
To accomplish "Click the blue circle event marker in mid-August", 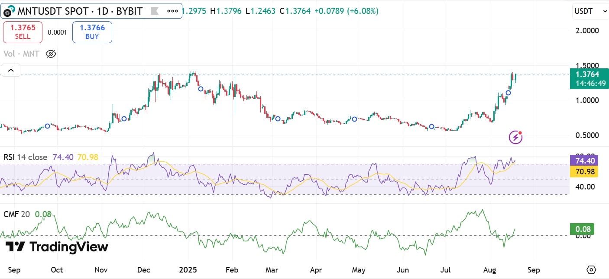I will tap(509, 93).
